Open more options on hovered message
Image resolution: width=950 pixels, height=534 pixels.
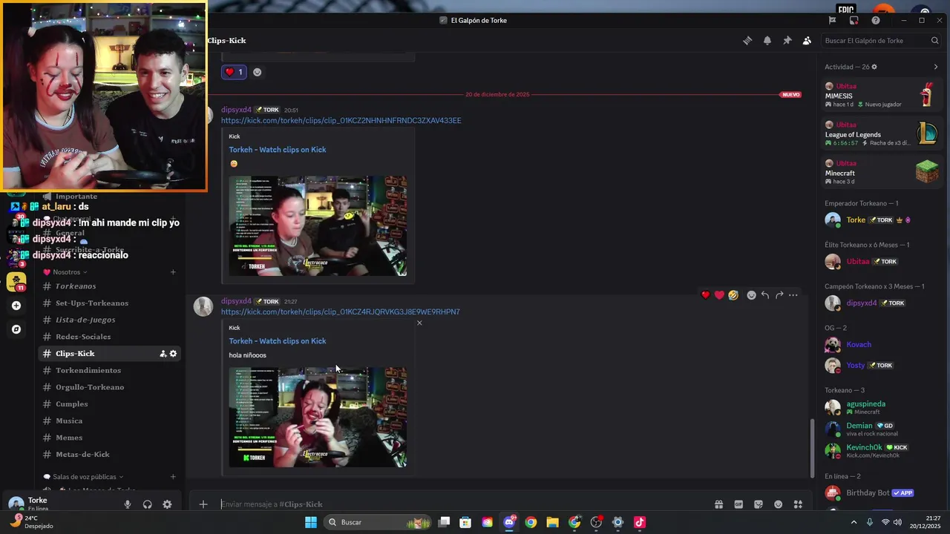coord(793,295)
